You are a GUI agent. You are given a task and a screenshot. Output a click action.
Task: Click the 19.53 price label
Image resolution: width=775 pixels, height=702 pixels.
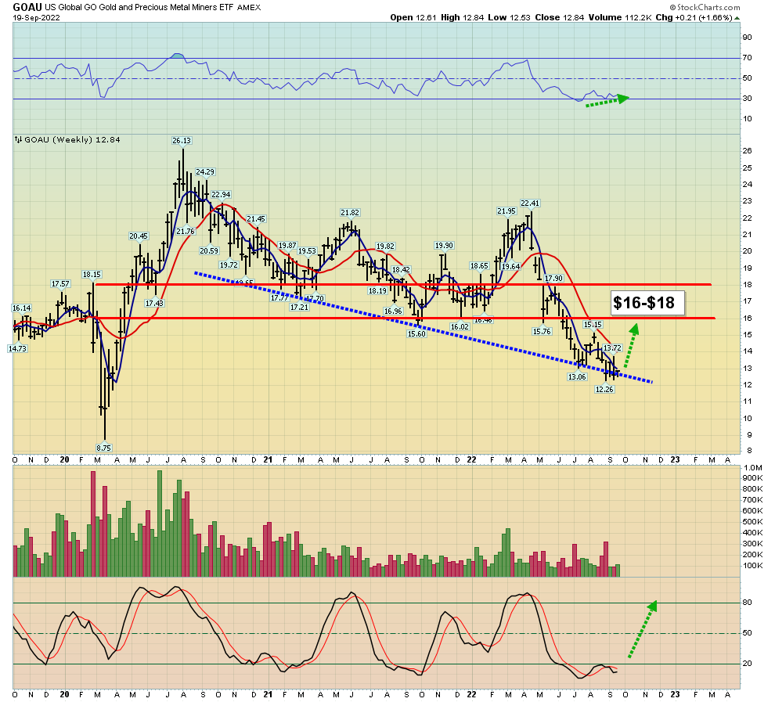tap(306, 251)
